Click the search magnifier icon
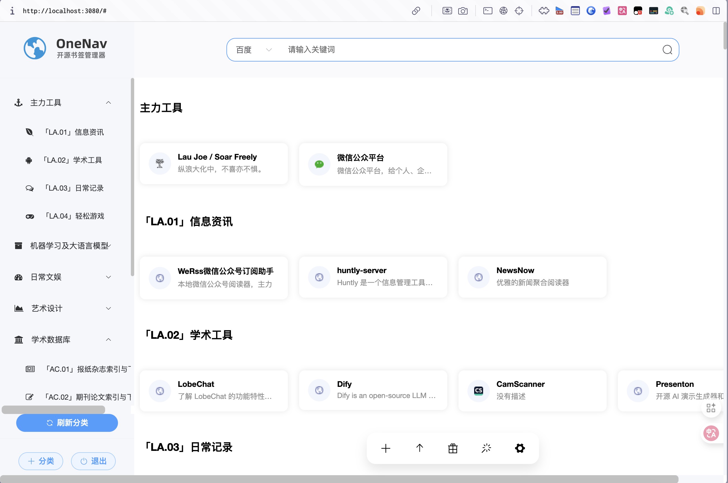This screenshot has width=728, height=483. click(667, 49)
